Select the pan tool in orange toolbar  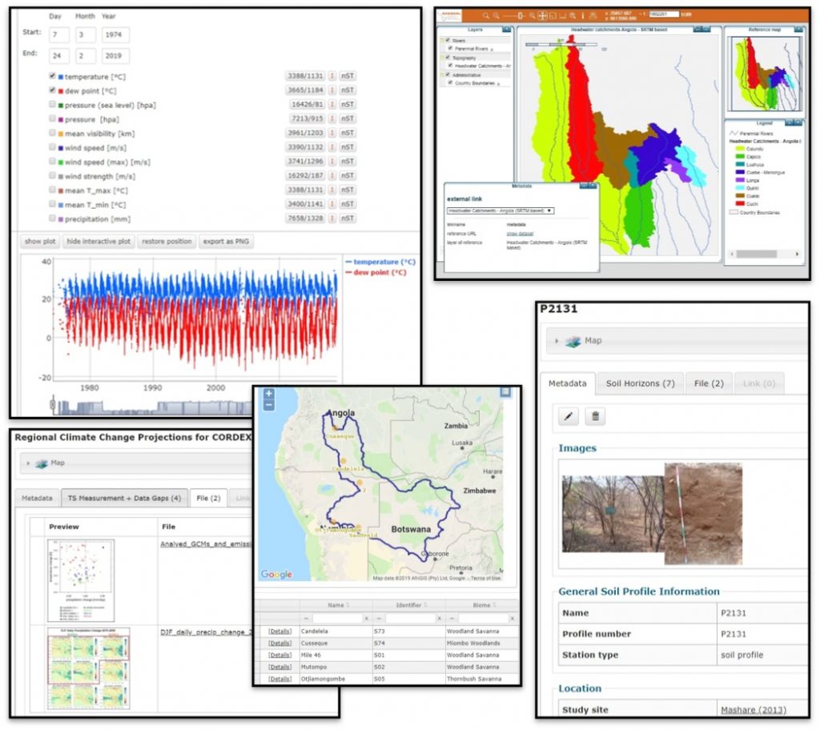click(x=542, y=15)
